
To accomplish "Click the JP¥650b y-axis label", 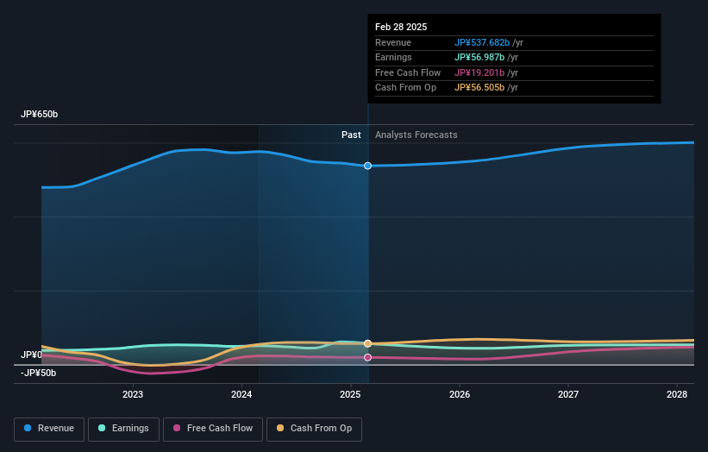I will coord(40,114).
